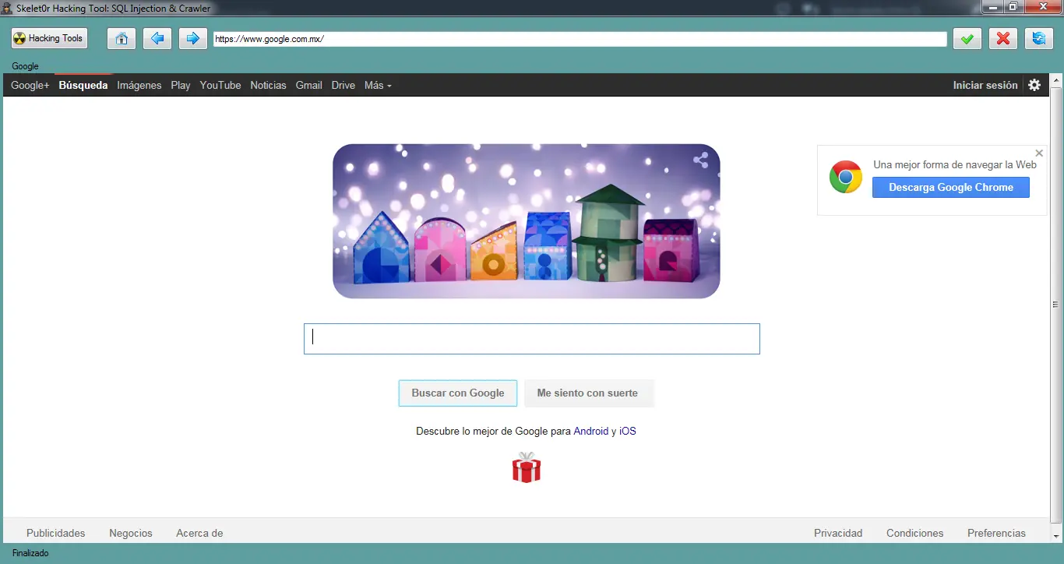Confirm navigation with the green checkmark

[x=967, y=38]
